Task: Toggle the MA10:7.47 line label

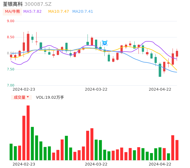Action: click(58, 12)
